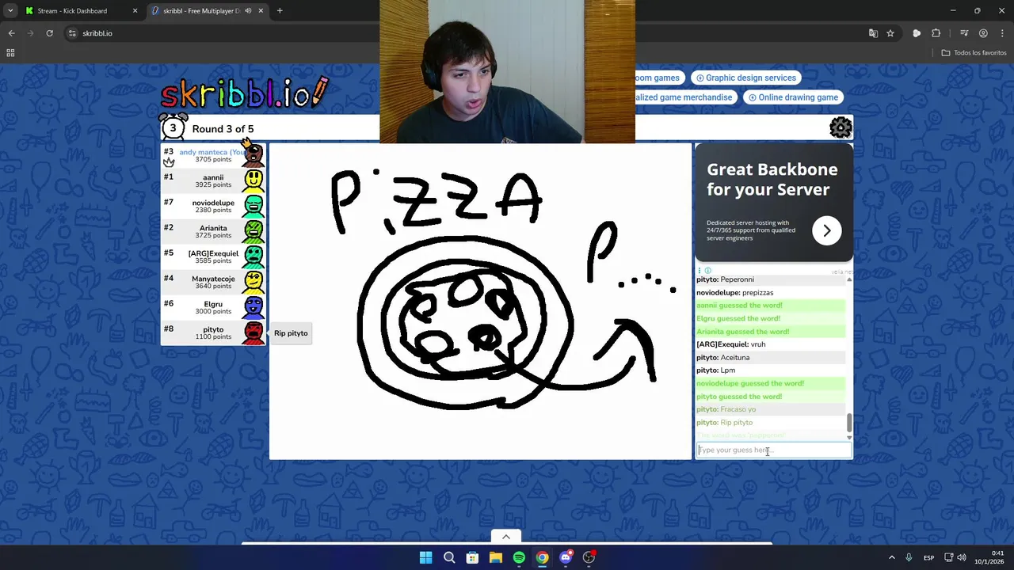This screenshot has height=570, width=1014.
Task: Select Arianita player avatar
Action: coord(253,231)
